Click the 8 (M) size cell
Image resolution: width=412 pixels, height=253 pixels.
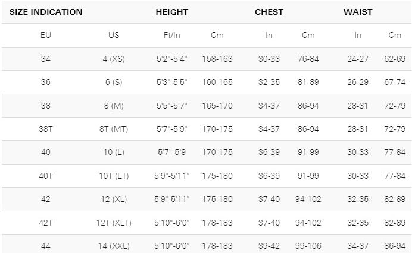coord(114,106)
